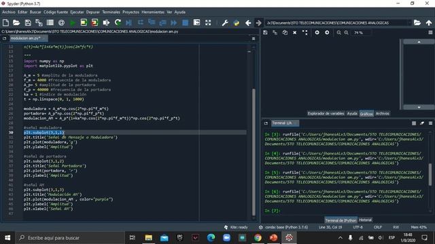Open the Proyectos menu
The width and height of the screenshot is (435, 244).
point(130,12)
